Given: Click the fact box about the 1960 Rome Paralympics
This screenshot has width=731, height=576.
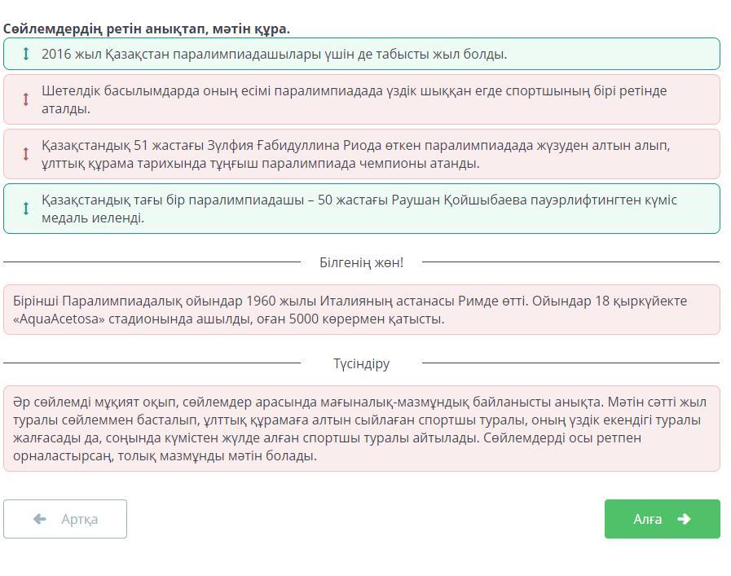Looking at the screenshot, I should click(361, 310).
